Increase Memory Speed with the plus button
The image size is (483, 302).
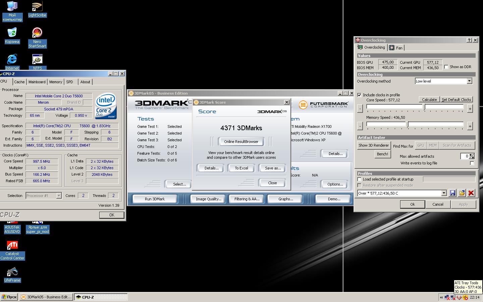pyautogui.click(x=470, y=126)
